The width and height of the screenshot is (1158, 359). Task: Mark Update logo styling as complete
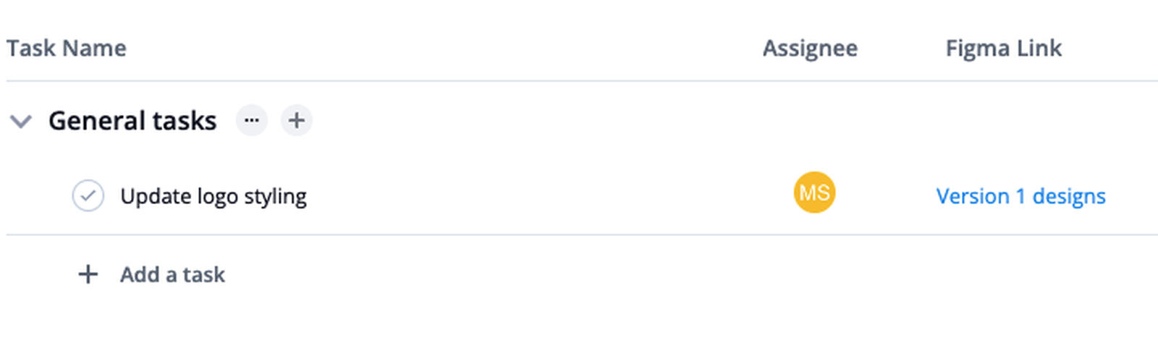click(88, 196)
